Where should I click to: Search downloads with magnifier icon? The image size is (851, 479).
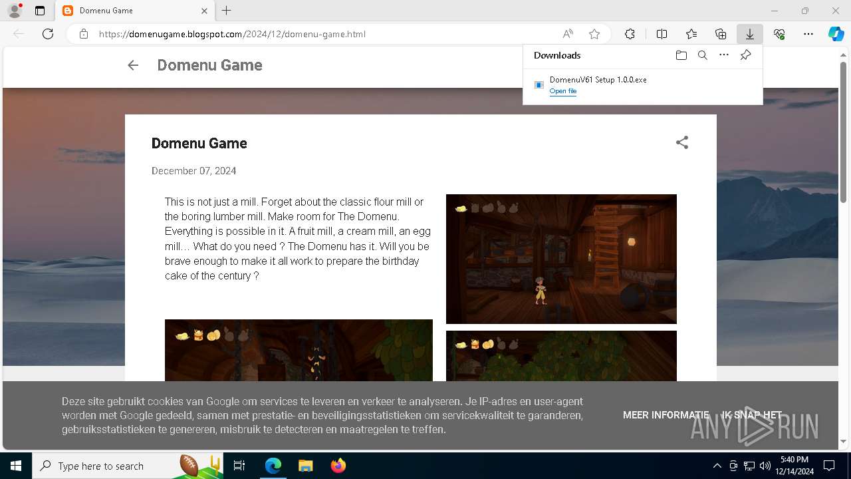click(x=703, y=55)
